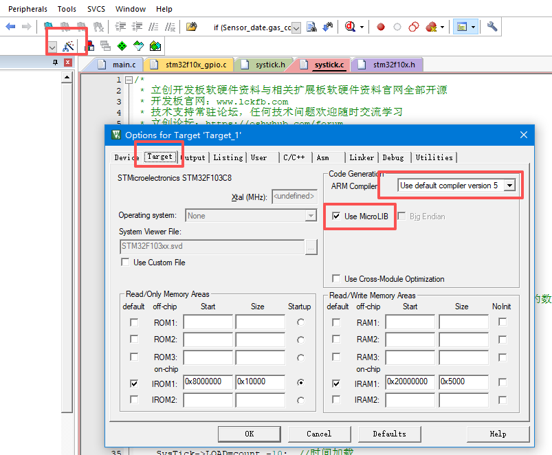Switch to the Output tab

[193, 157]
